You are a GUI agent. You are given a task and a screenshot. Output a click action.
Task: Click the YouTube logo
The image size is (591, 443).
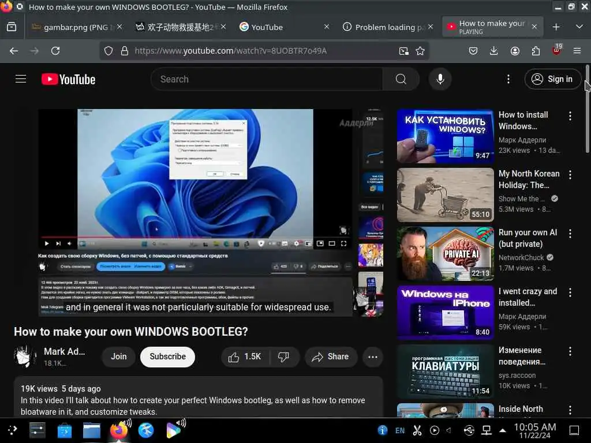point(68,79)
